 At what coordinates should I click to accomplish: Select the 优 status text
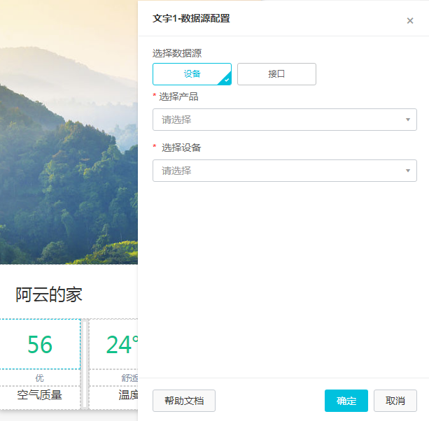(40, 378)
